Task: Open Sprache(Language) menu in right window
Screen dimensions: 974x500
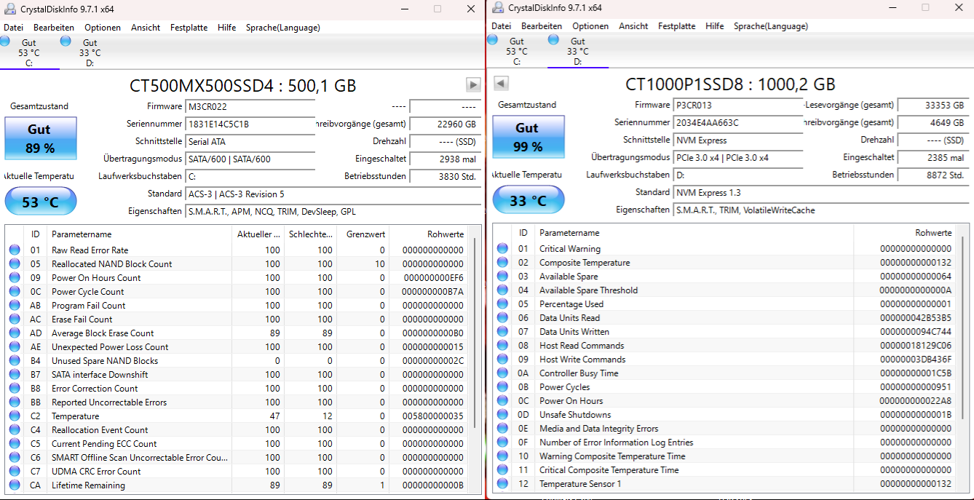Action: 770,26
